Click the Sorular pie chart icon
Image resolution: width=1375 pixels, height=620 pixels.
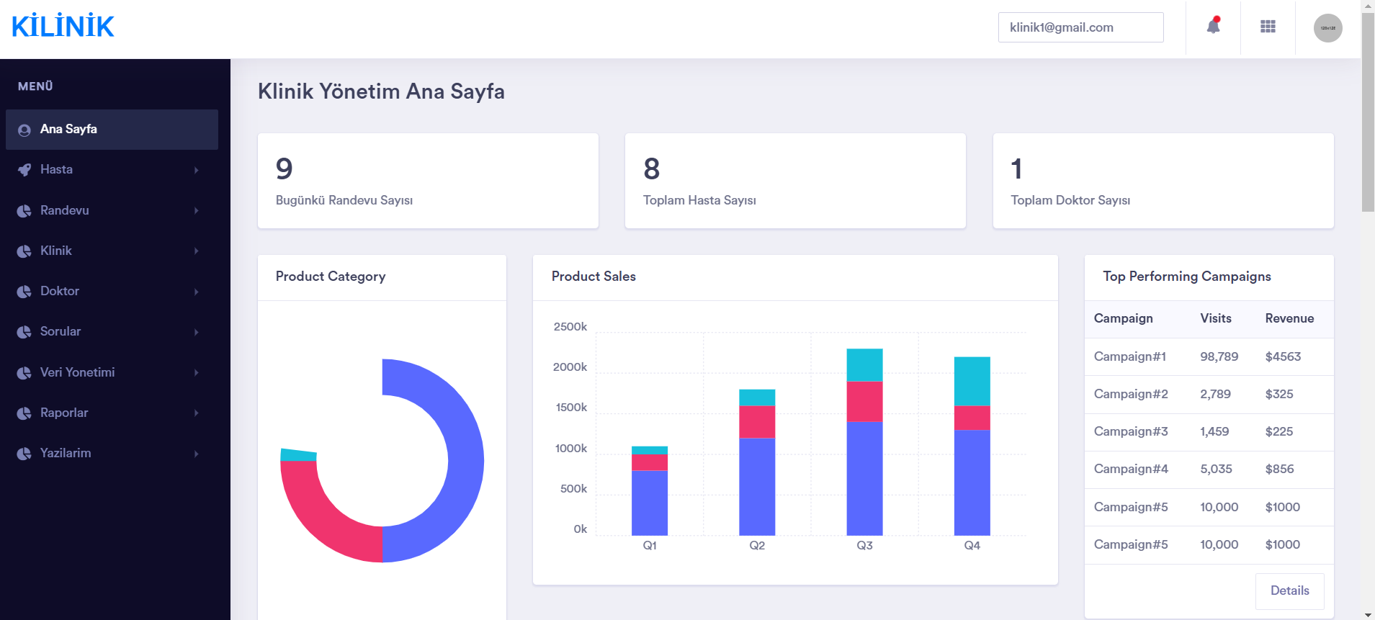[24, 332]
